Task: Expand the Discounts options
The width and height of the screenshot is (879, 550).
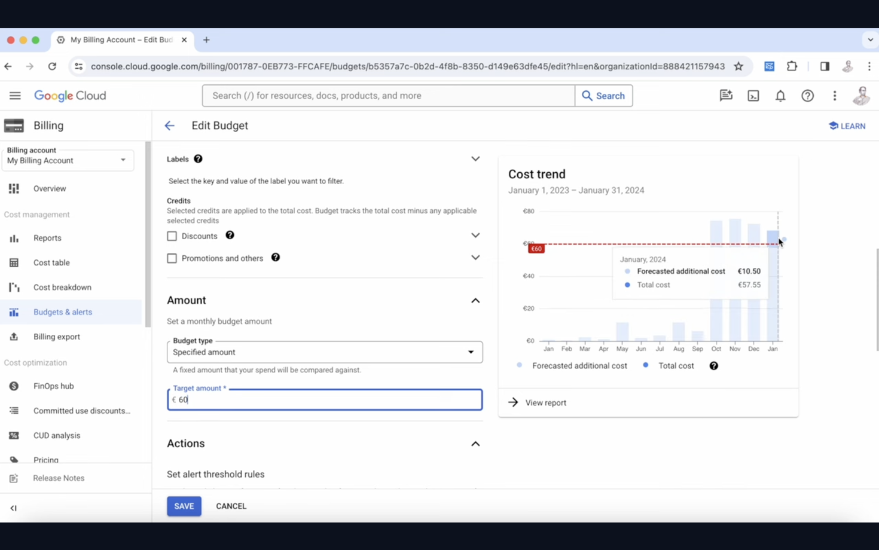Action: (475, 236)
